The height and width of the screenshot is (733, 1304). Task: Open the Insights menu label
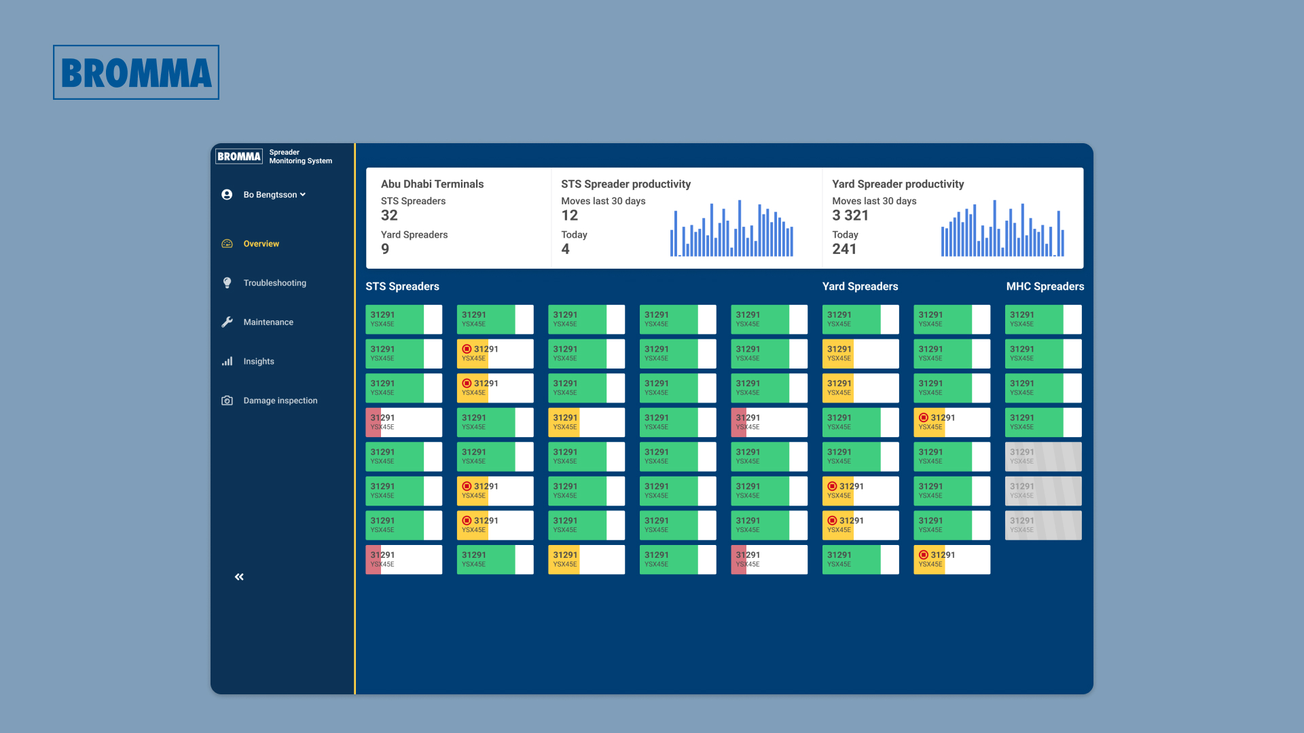point(259,362)
